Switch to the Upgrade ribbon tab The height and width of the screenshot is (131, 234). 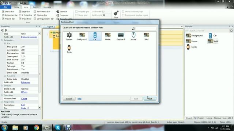click(x=47, y=7)
